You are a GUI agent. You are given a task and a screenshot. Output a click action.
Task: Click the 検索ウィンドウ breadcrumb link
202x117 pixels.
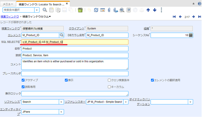[10, 17]
